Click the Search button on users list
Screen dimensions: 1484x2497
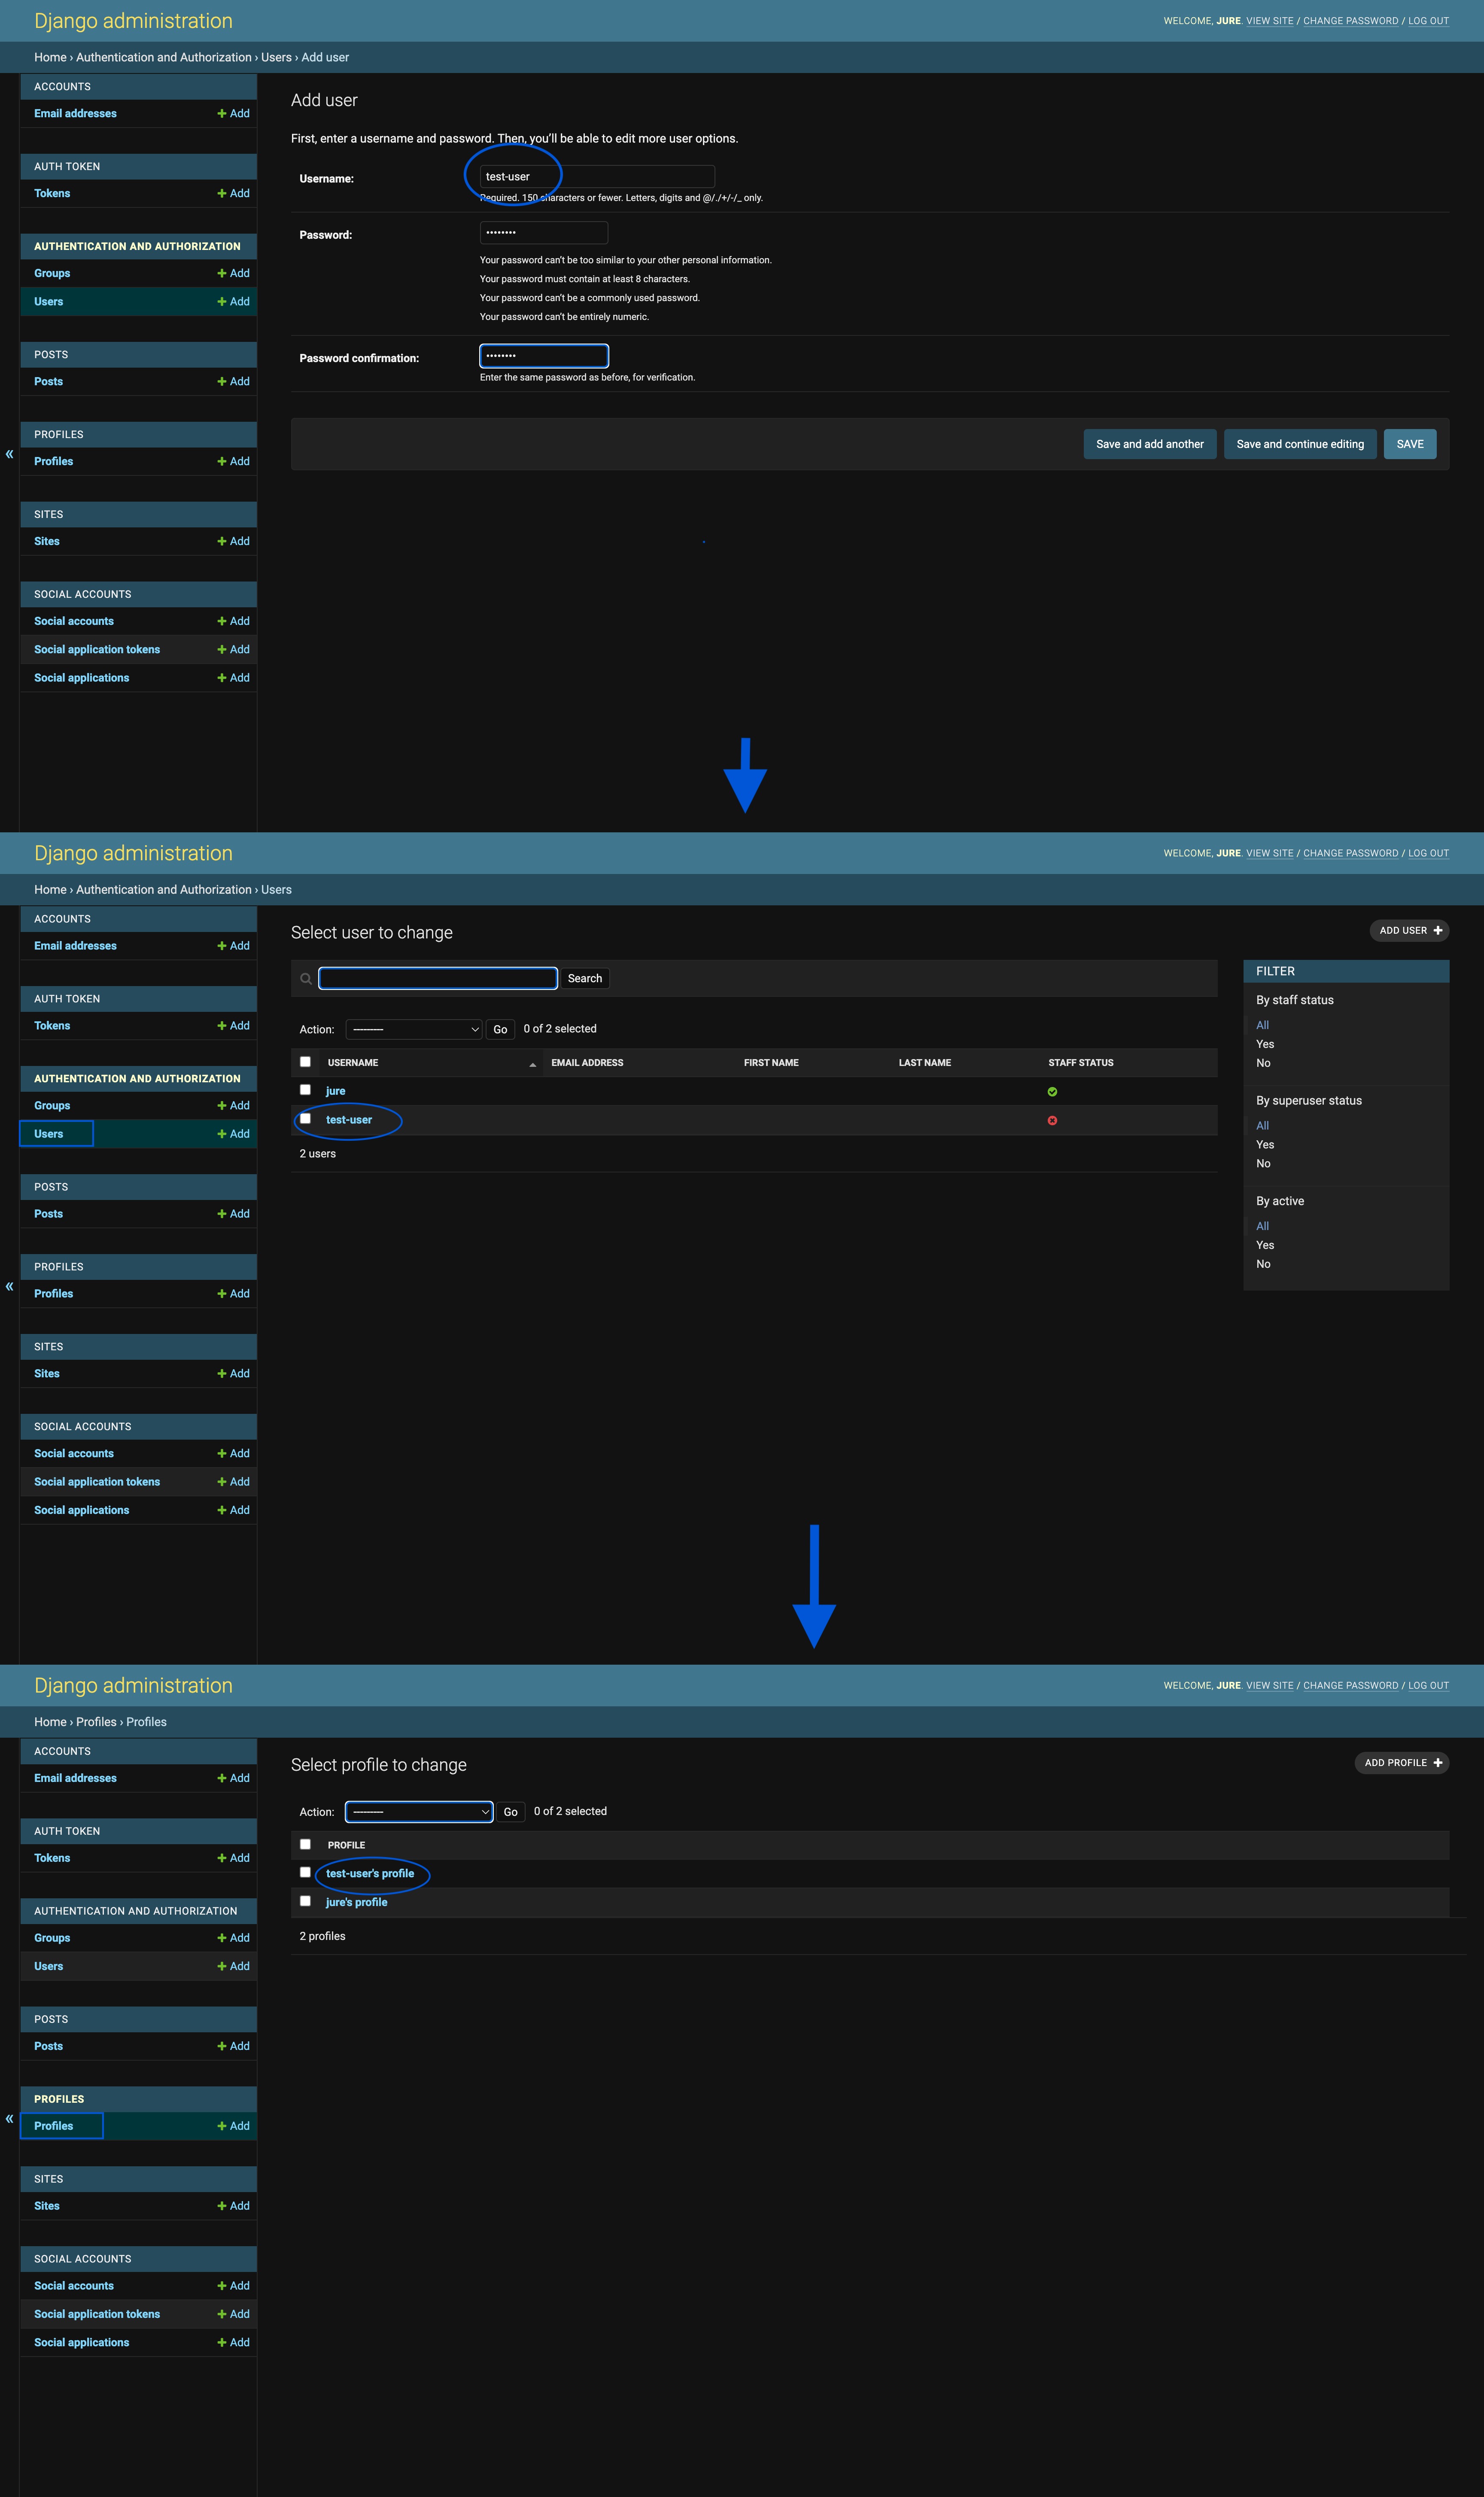[x=585, y=979]
